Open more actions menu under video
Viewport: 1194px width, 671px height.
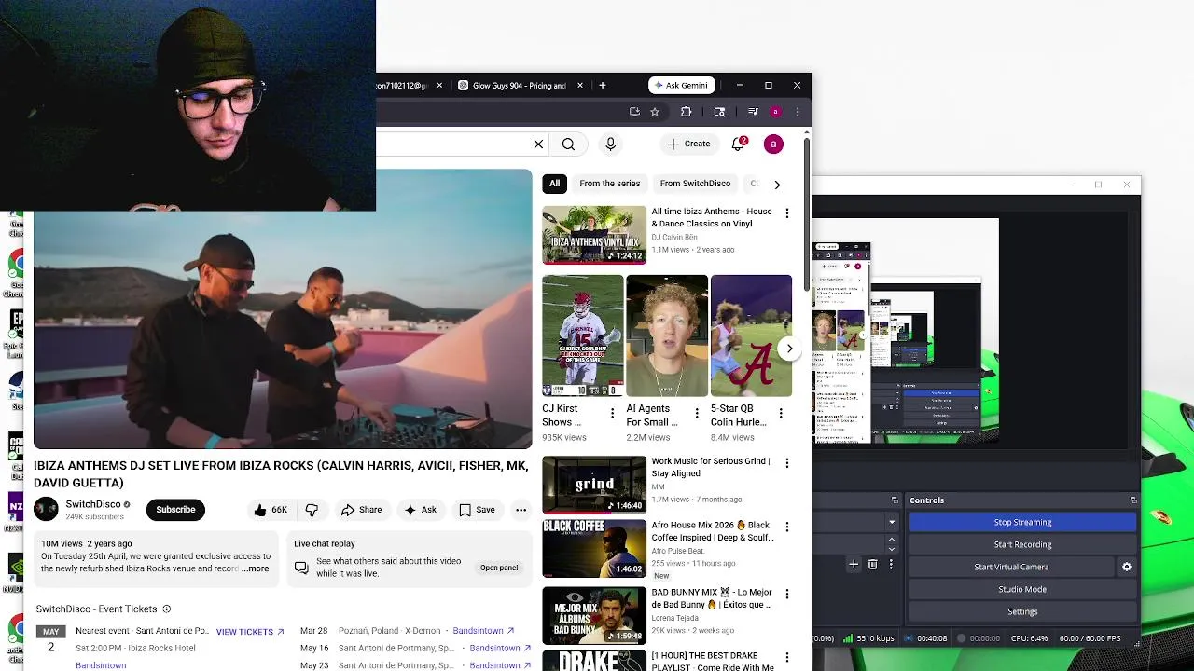tap(521, 510)
